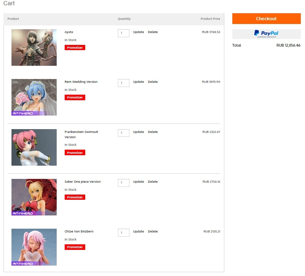
Task: Click the price RUB 1895.90
Action: [211, 82]
